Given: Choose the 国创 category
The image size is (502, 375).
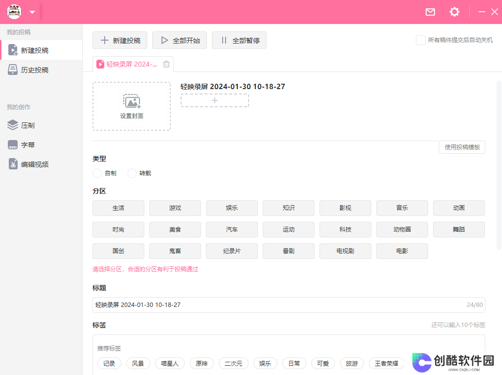Looking at the screenshot, I should (x=118, y=251).
